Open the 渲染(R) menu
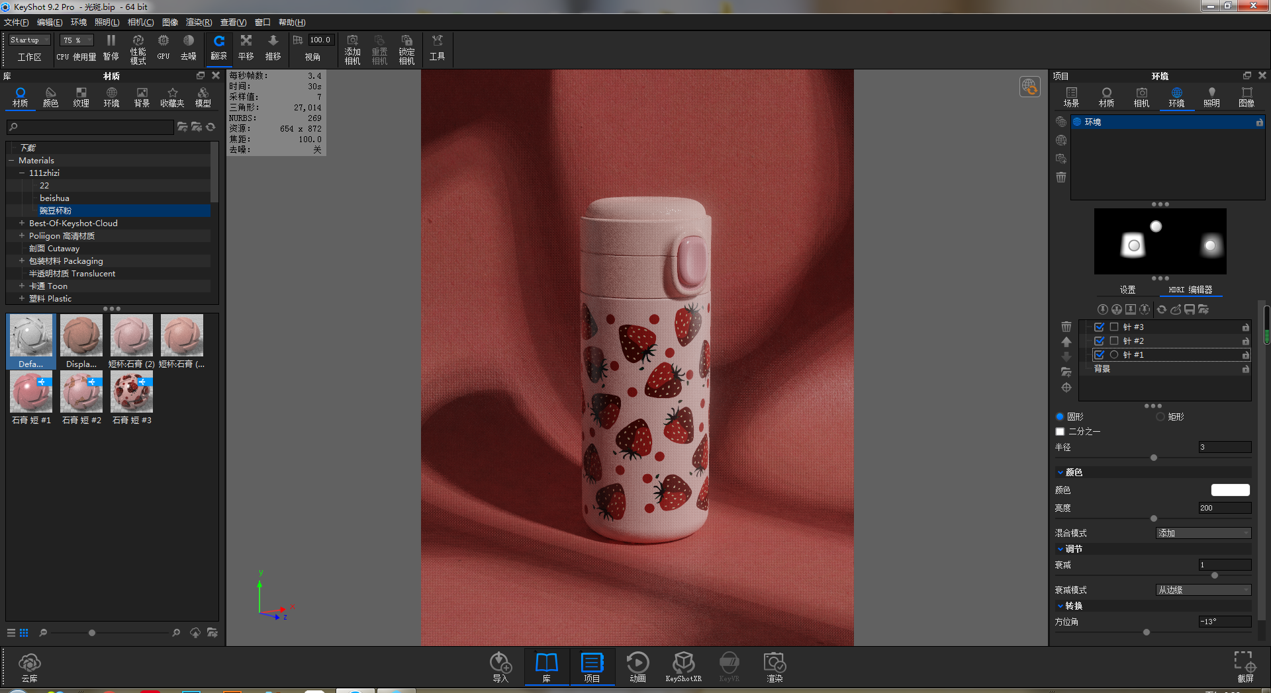 click(197, 22)
